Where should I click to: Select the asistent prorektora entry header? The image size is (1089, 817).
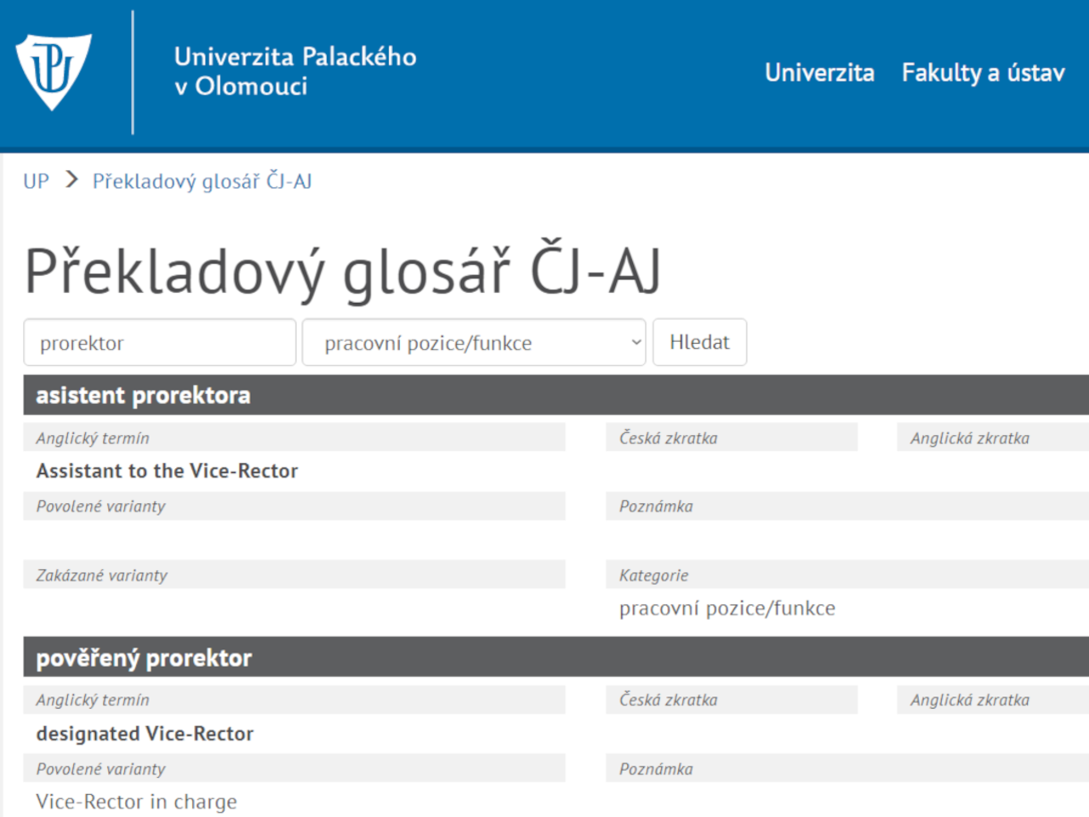point(143,396)
